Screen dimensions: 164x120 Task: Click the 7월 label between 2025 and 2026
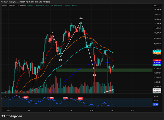71,110
